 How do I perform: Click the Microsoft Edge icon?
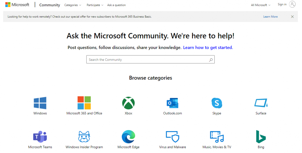pos(129,137)
